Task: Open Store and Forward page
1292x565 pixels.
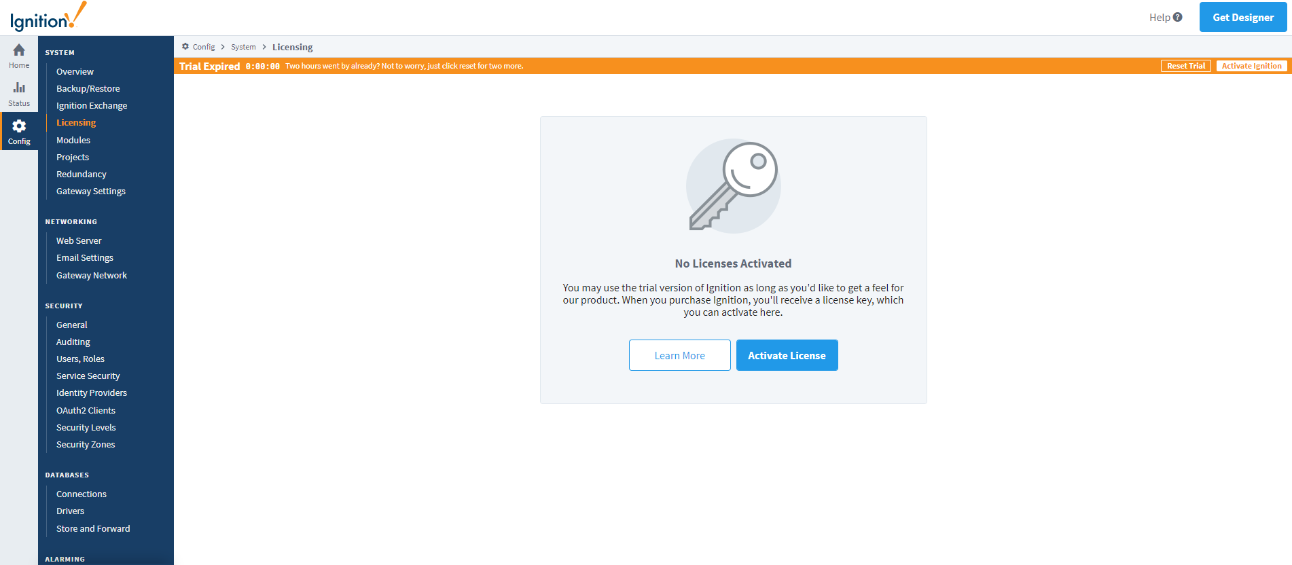Action: pos(93,528)
